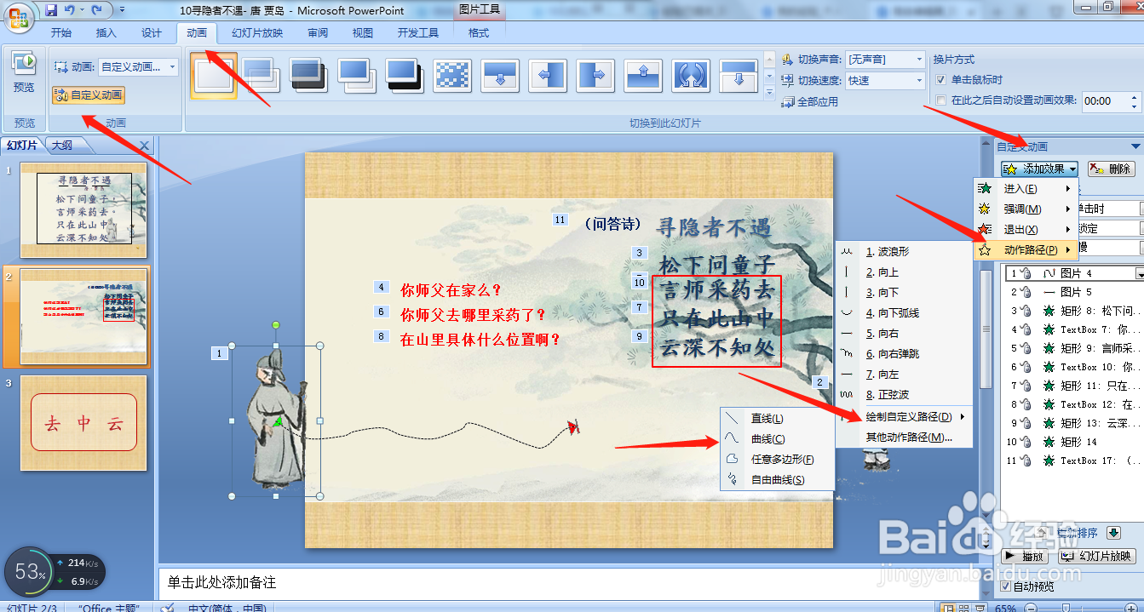Click the zoom slider in status bar
The width and height of the screenshot is (1144, 612).
click(x=1066, y=608)
